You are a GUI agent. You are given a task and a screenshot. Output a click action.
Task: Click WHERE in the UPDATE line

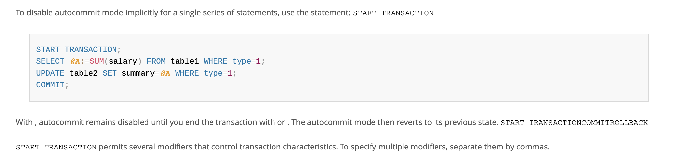pos(187,73)
